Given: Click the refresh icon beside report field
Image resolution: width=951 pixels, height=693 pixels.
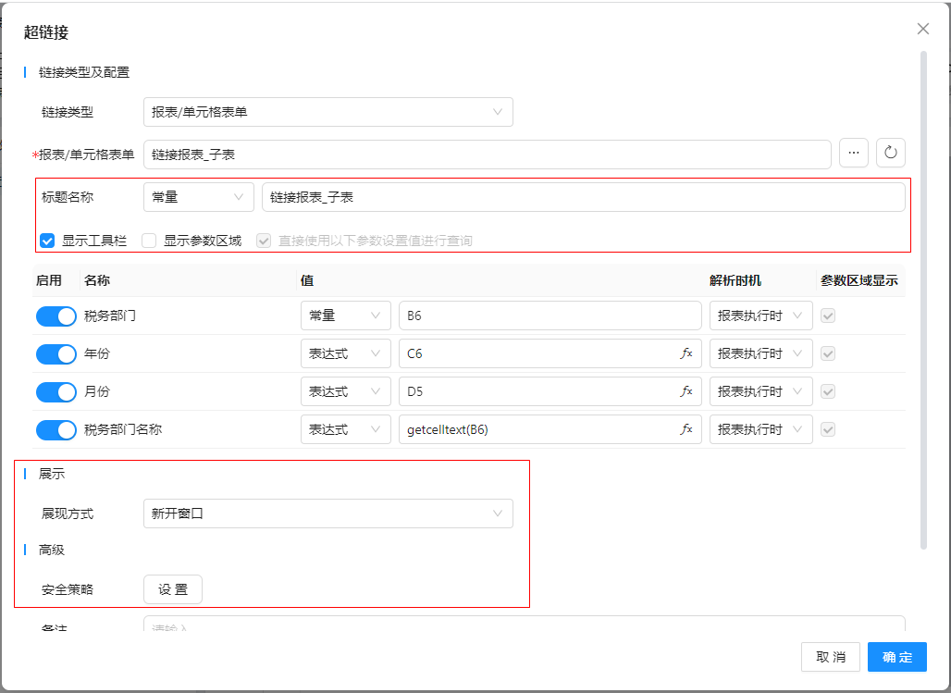Looking at the screenshot, I should [891, 153].
